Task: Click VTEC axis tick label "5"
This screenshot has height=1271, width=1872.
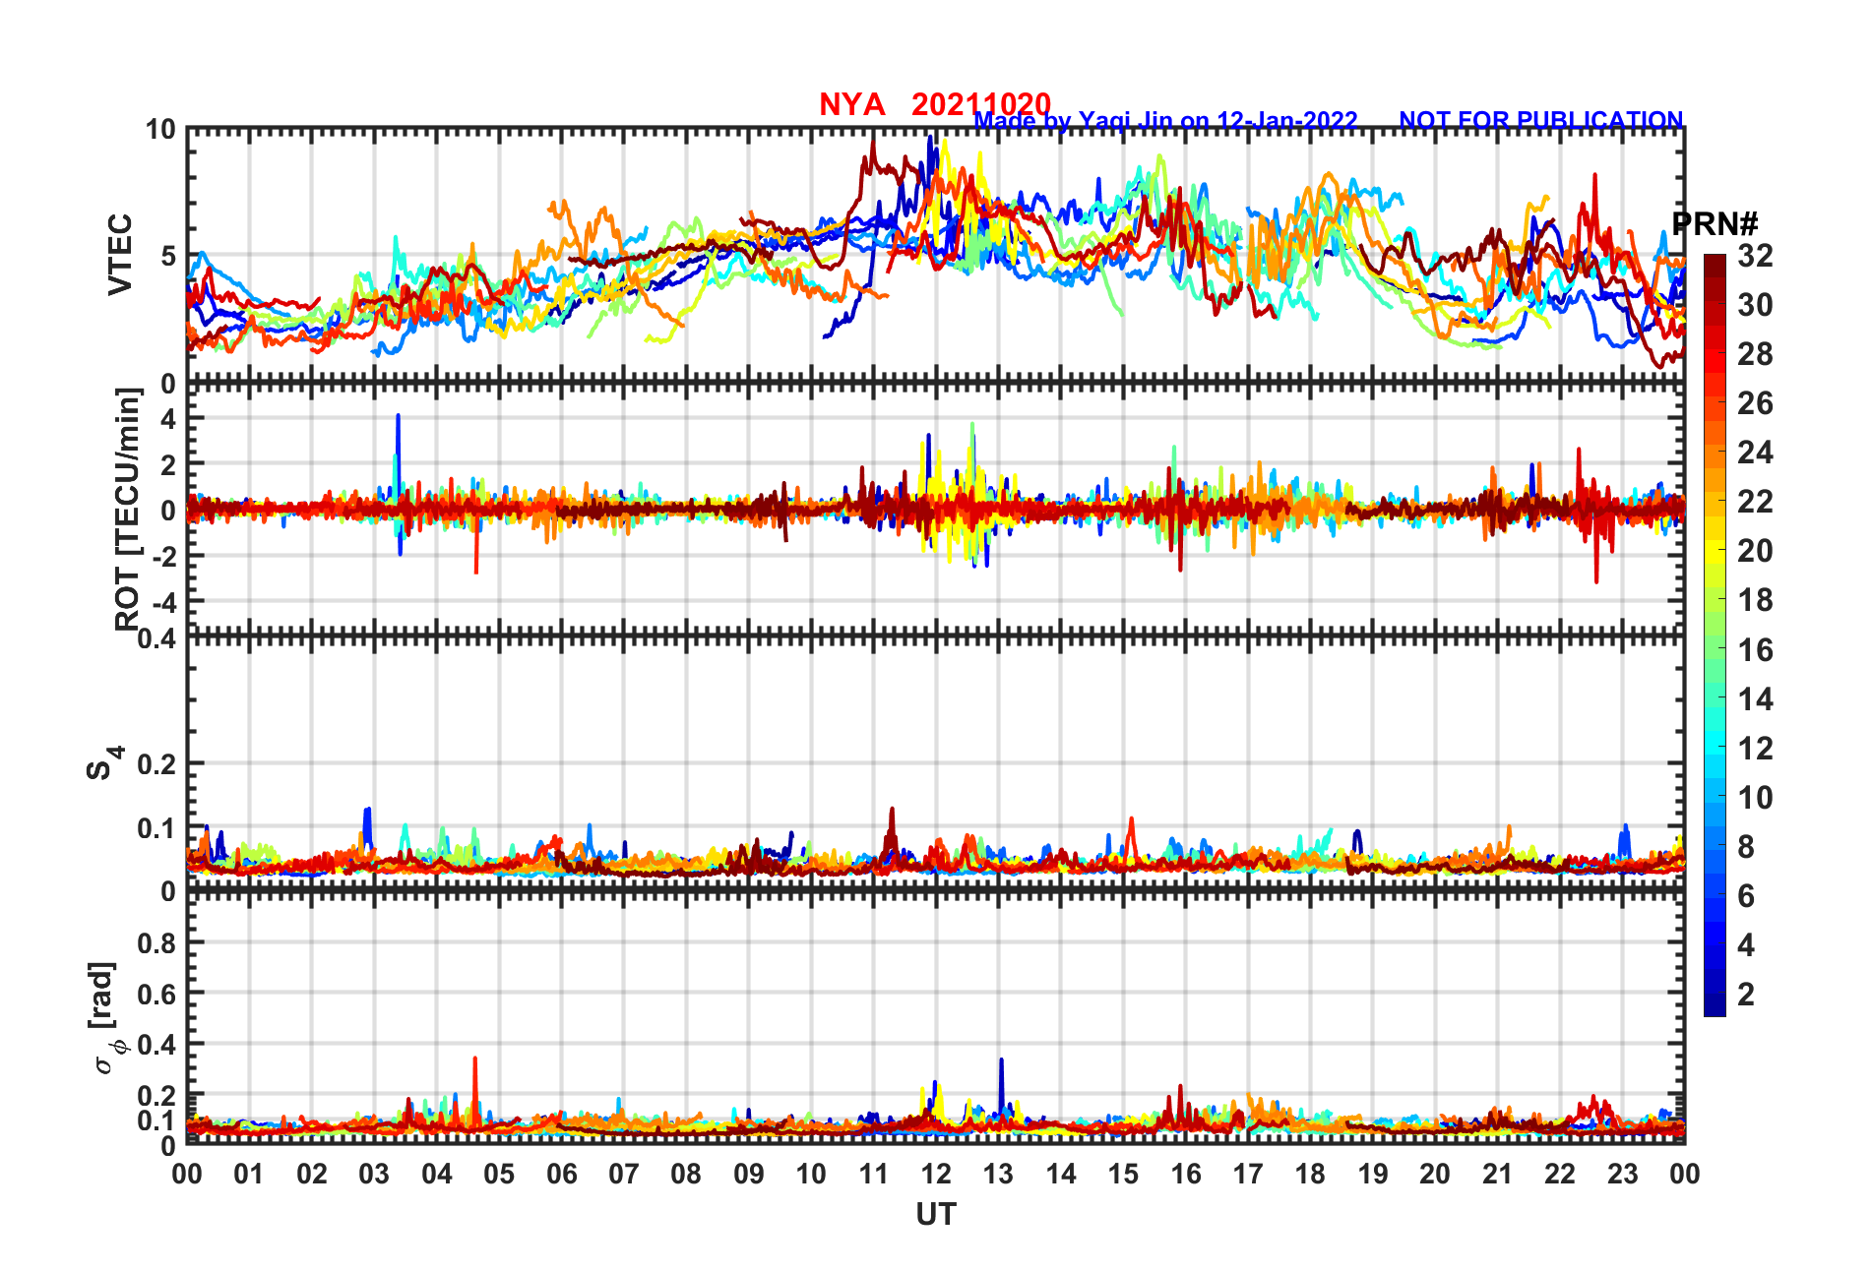Action: coord(167,256)
